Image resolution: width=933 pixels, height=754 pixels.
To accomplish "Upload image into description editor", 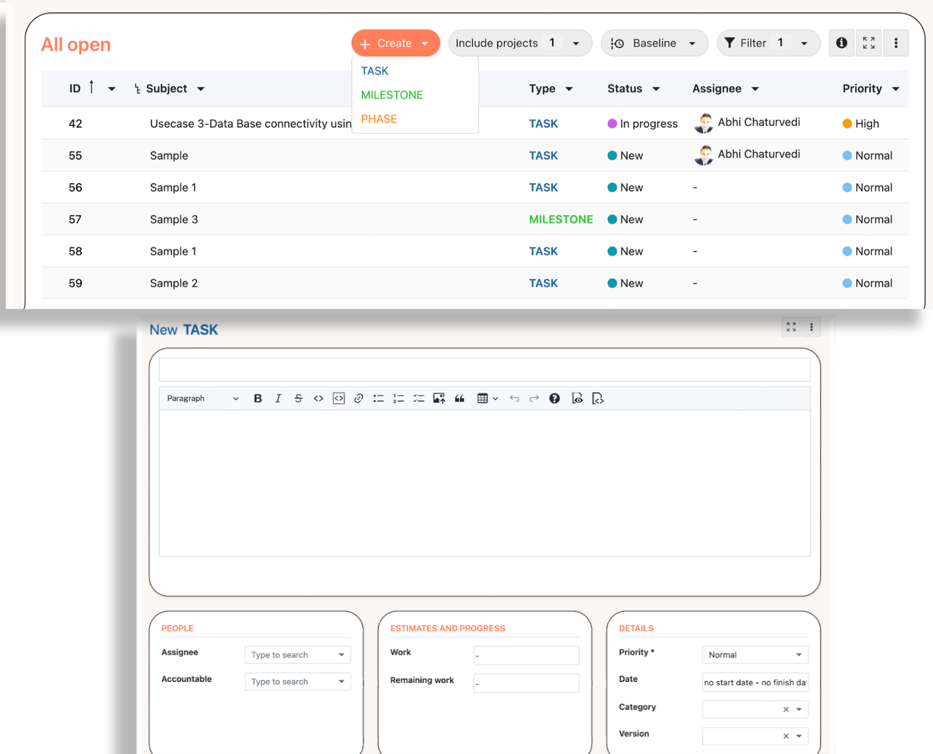I will (439, 398).
